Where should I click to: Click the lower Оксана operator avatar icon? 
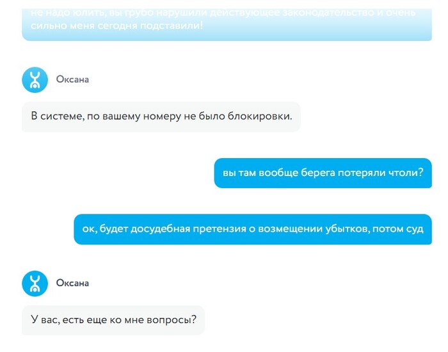(x=35, y=284)
